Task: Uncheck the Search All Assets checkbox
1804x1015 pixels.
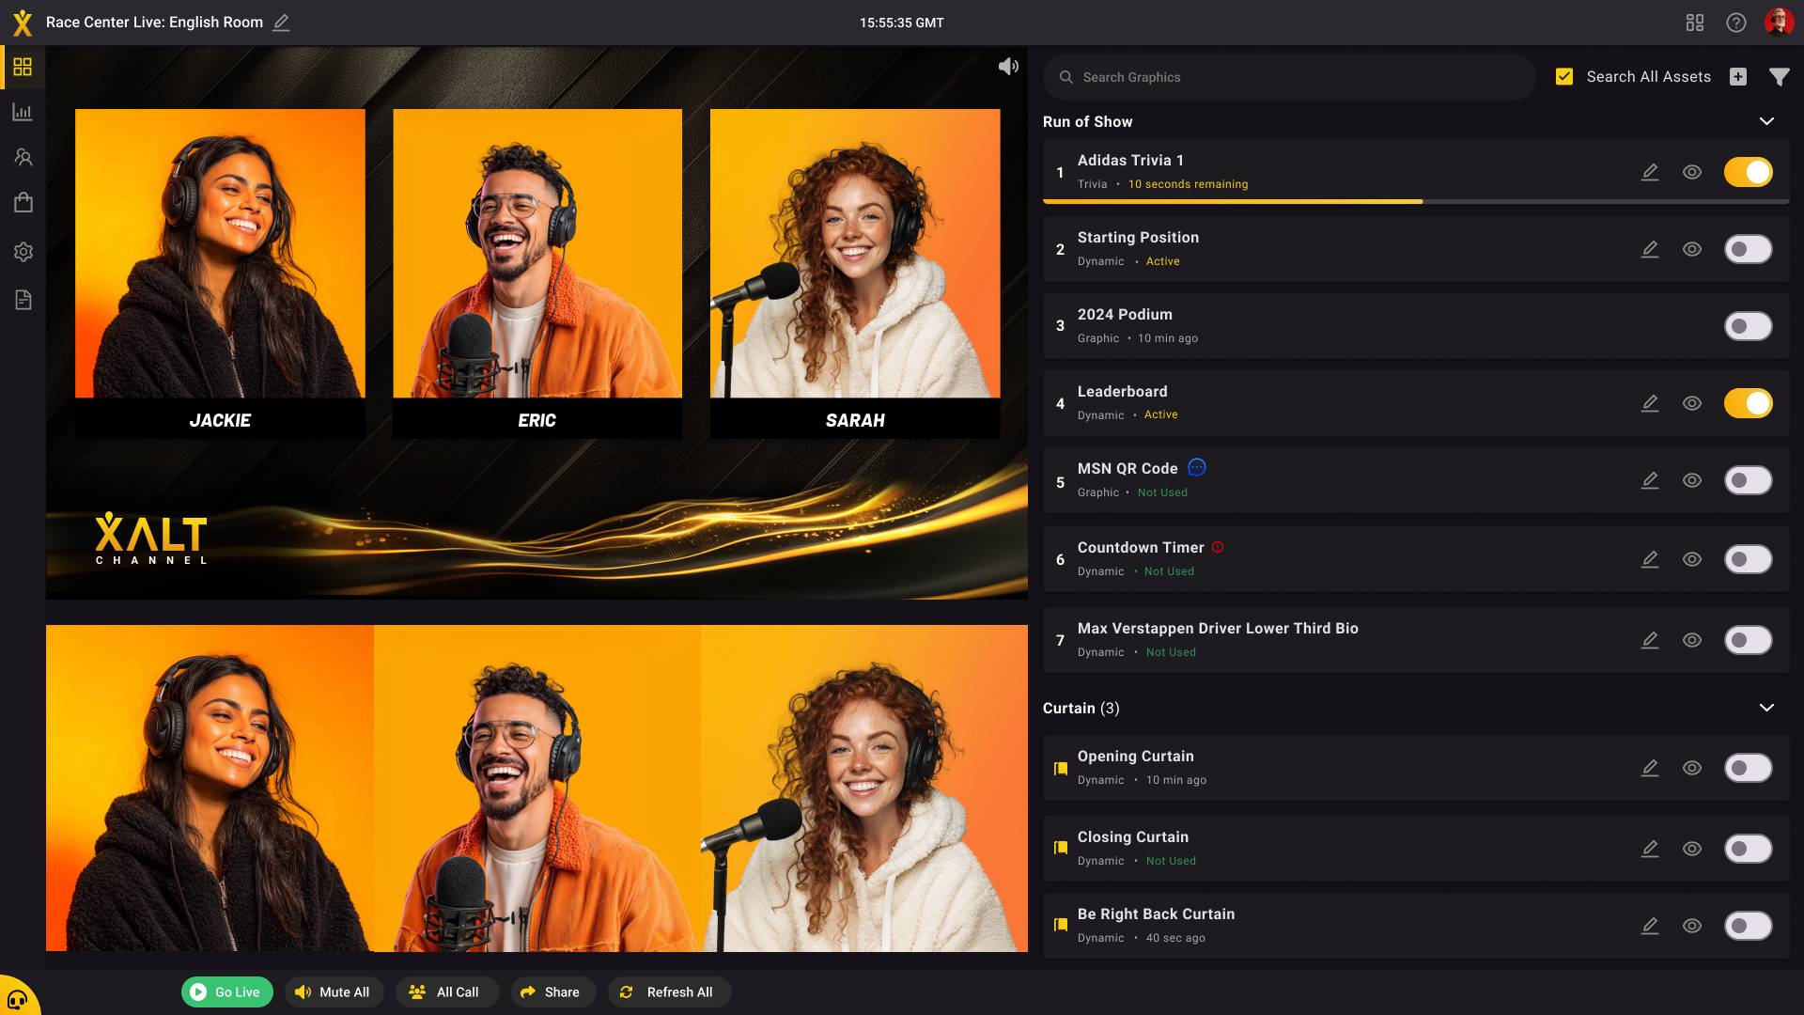Action: [1564, 76]
